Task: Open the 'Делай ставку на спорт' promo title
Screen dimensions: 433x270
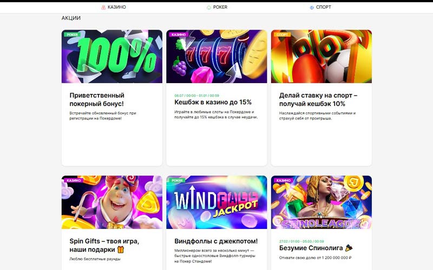Action: pyautogui.click(x=318, y=99)
